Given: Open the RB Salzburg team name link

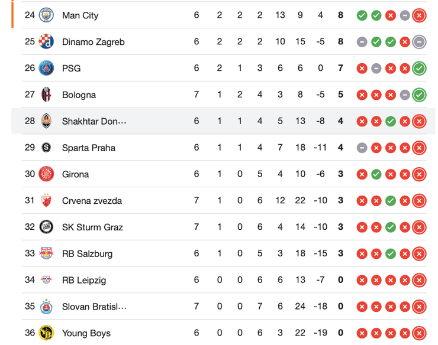Looking at the screenshot, I should coord(87,254).
